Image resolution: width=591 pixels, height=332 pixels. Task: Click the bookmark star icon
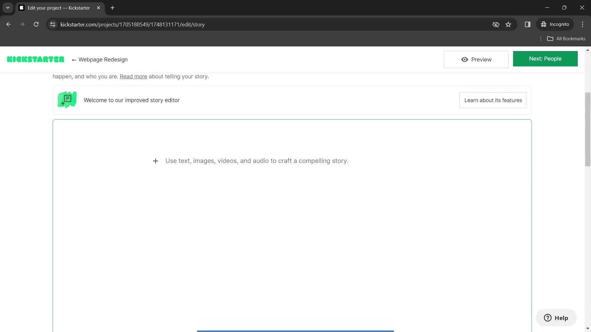pyautogui.click(x=509, y=24)
